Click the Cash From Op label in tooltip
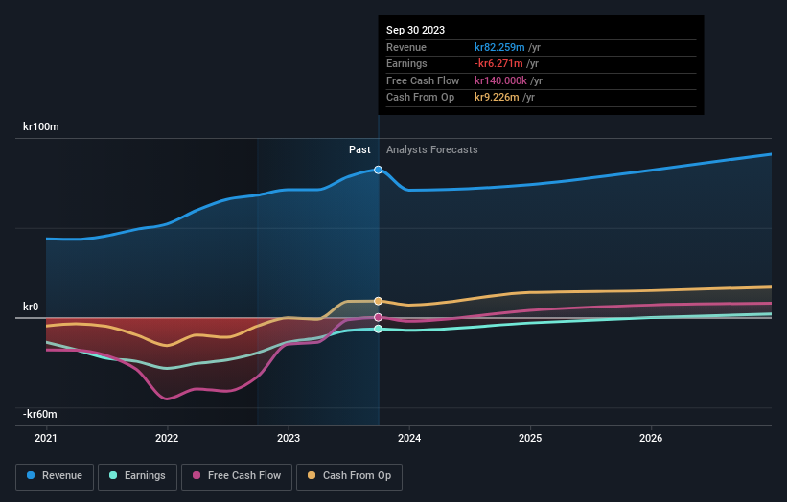787x502 pixels. tap(420, 98)
